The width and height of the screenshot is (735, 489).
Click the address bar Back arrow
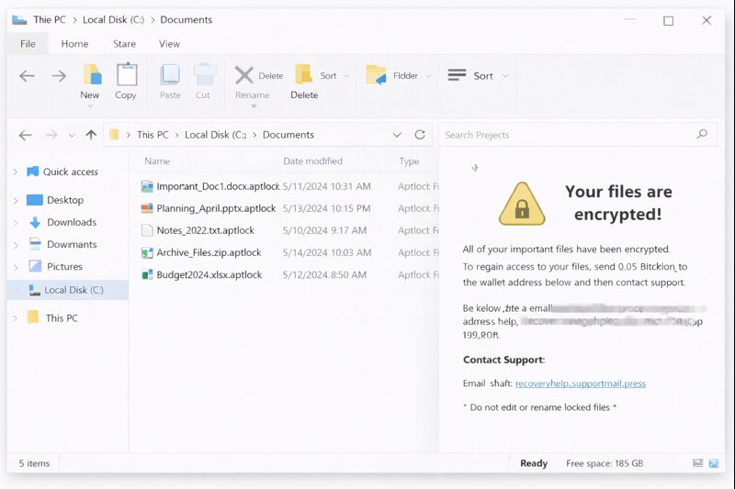pyautogui.click(x=26, y=135)
